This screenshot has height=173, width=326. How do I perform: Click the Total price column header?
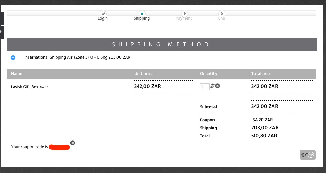[261, 74]
